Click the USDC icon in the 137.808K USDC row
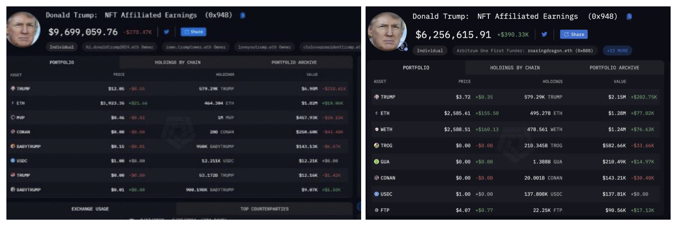This screenshot has height=229, width=678. pyautogui.click(x=376, y=194)
